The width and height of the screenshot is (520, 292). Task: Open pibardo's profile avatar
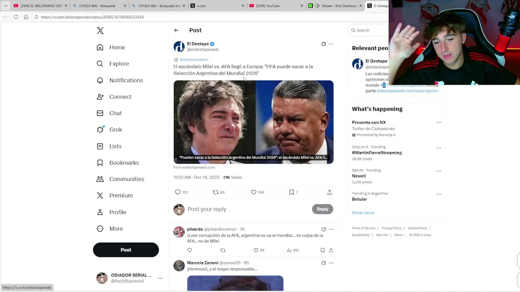pos(179,232)
